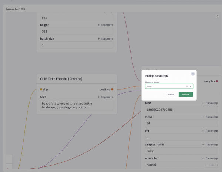Image resolution: width=222 pixels, height=172 pixels.
Task: Focus the seed value input
Action: click(181, 109)
